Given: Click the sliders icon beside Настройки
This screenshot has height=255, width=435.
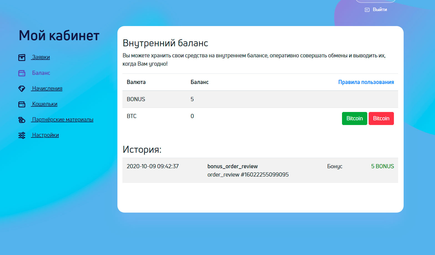Looking at the screenshot, I should [22, 135].
